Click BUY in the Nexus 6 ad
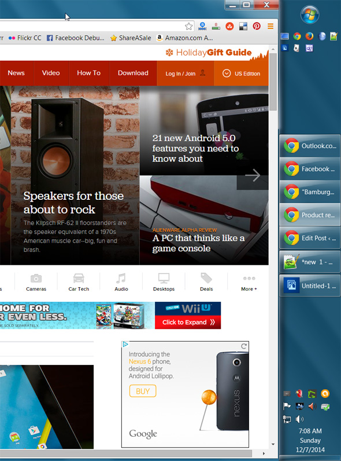Image resolution: width=341 pixels, height=461 pixels. pos(143,391)
